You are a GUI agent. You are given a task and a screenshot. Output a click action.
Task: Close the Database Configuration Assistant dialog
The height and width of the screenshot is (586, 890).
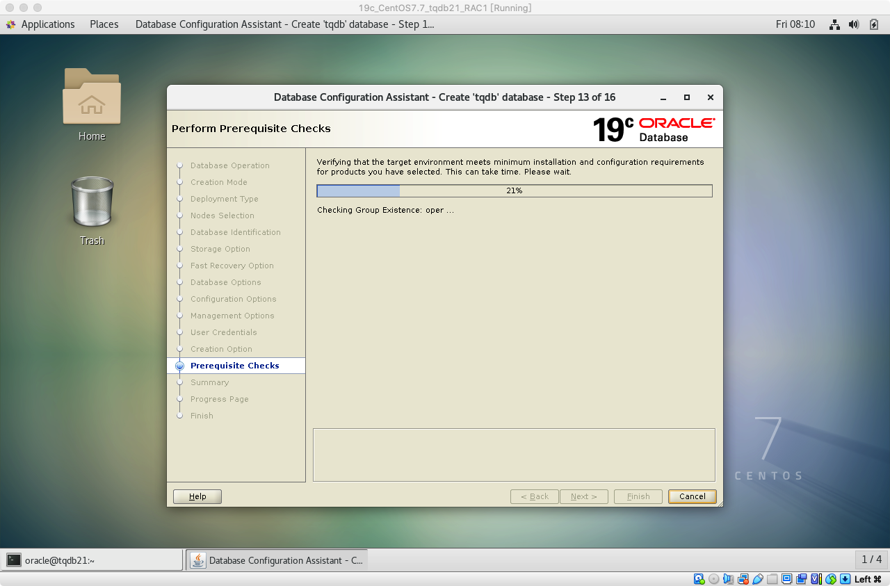click(x=710, y=97)
